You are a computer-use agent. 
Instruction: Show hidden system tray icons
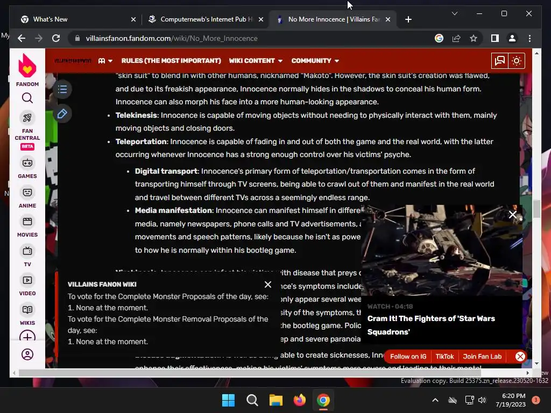click(x=435, y=400)
